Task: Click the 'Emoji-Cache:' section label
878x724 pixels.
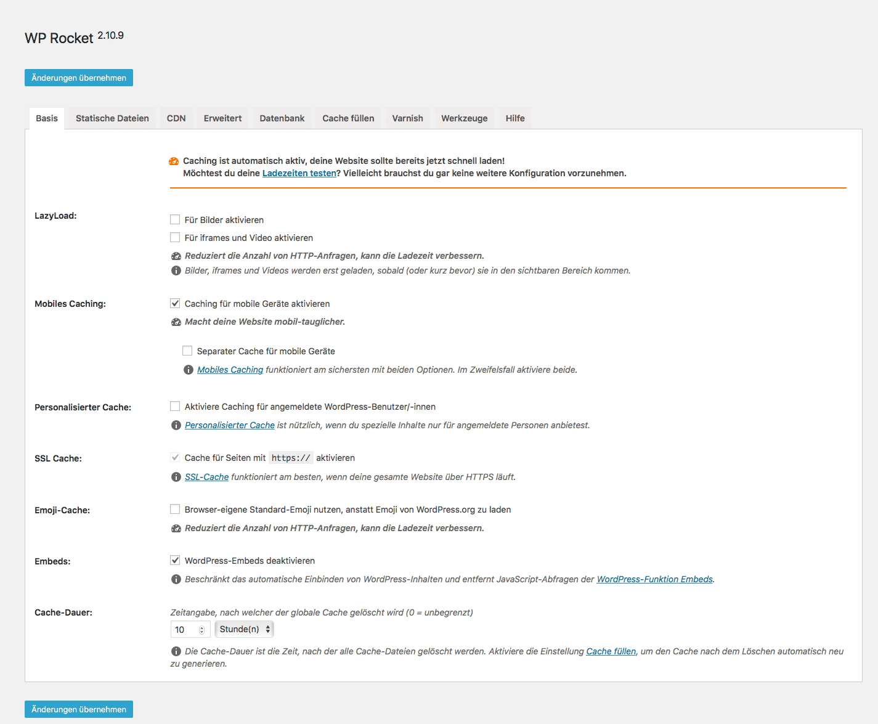Action: 62,510
